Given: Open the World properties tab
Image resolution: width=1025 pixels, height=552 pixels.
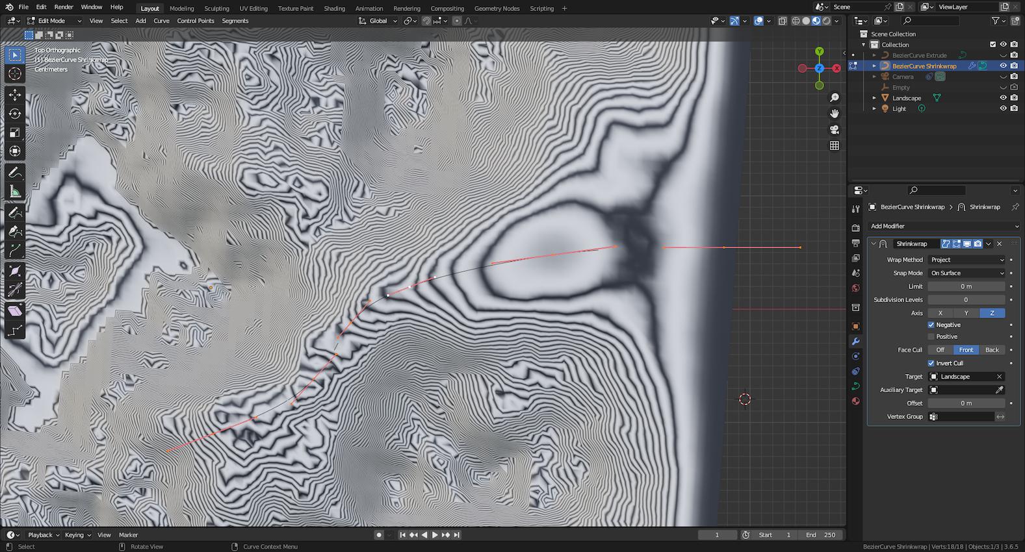Looking at the screenshot, I should [855, 288].
